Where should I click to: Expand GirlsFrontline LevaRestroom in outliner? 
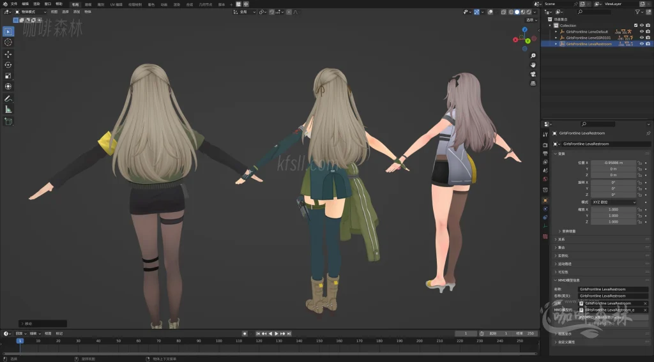[x=556, y=44]
